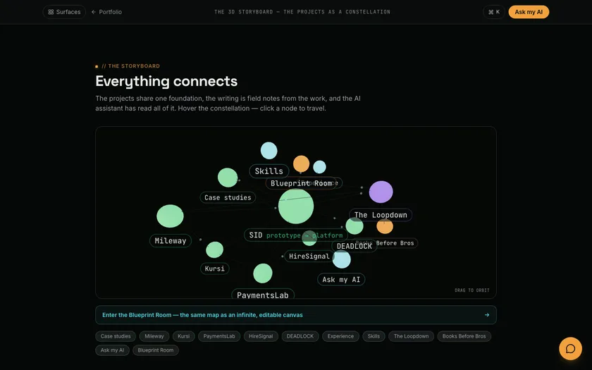Open the command K shortcut button
Viewport: 592px width, 370px height.
point(494,12)
